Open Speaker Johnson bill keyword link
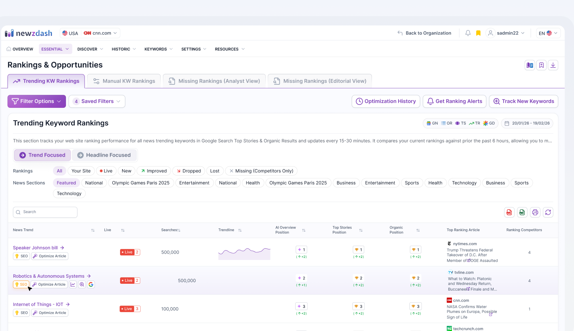This screenshot has height=331, width=574. (x=38, y=248)
